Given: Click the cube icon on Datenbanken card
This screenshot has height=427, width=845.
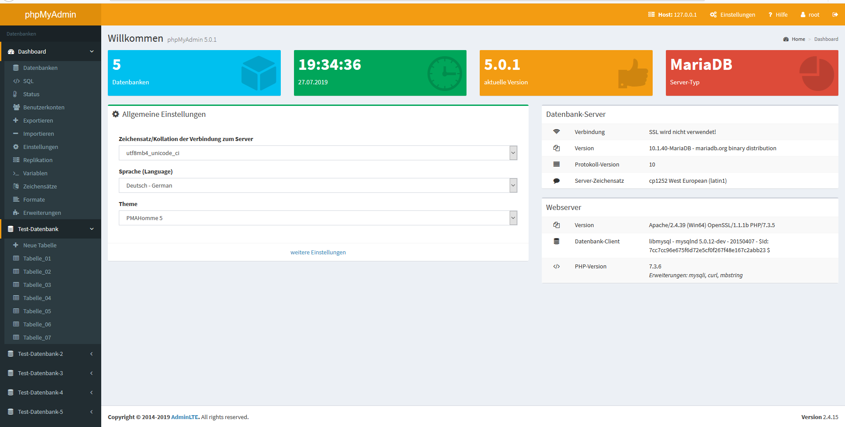Looking at the screenshot, I should click(259, 73).
